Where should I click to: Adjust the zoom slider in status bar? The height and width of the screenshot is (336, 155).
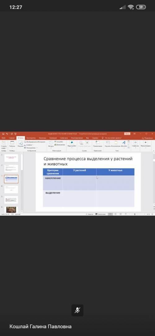(135, 214)
